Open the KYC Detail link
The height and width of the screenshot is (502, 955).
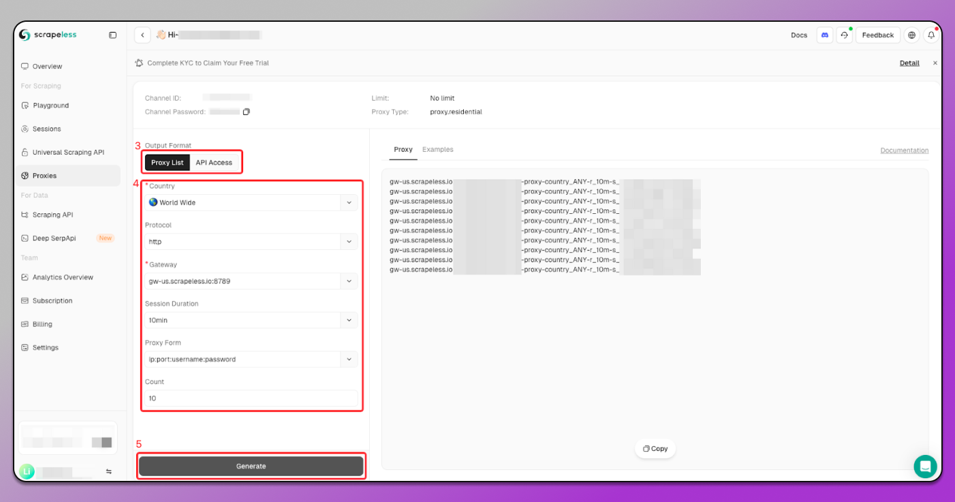click(909, 63)
